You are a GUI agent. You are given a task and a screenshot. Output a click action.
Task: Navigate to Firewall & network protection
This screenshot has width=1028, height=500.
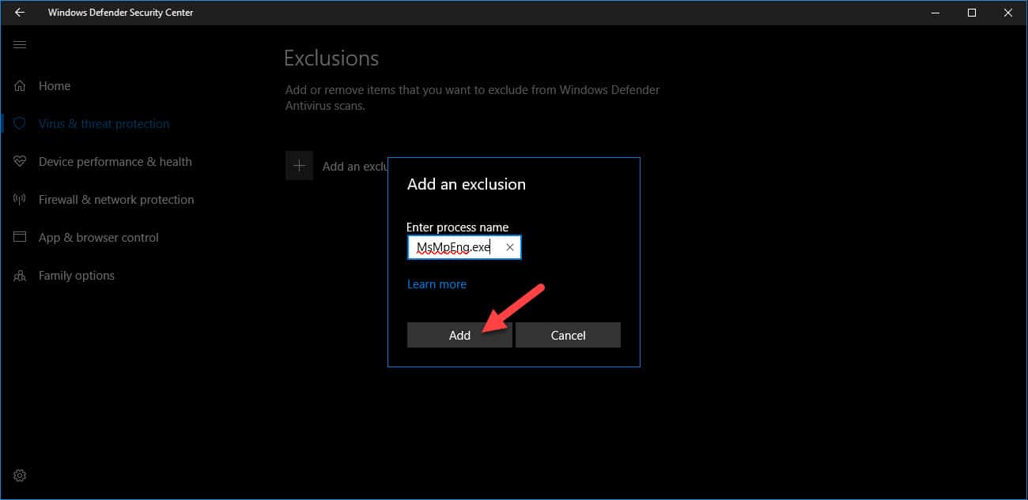[x=116, y=200]
